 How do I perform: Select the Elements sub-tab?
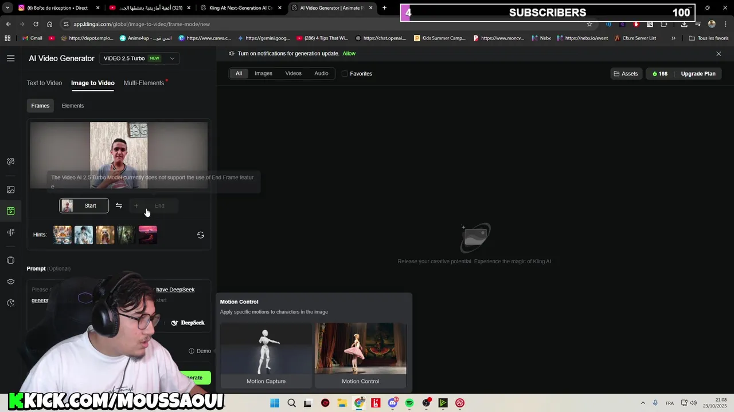[x=73, y=106]
